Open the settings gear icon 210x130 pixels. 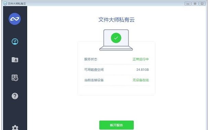coord(15,128)
